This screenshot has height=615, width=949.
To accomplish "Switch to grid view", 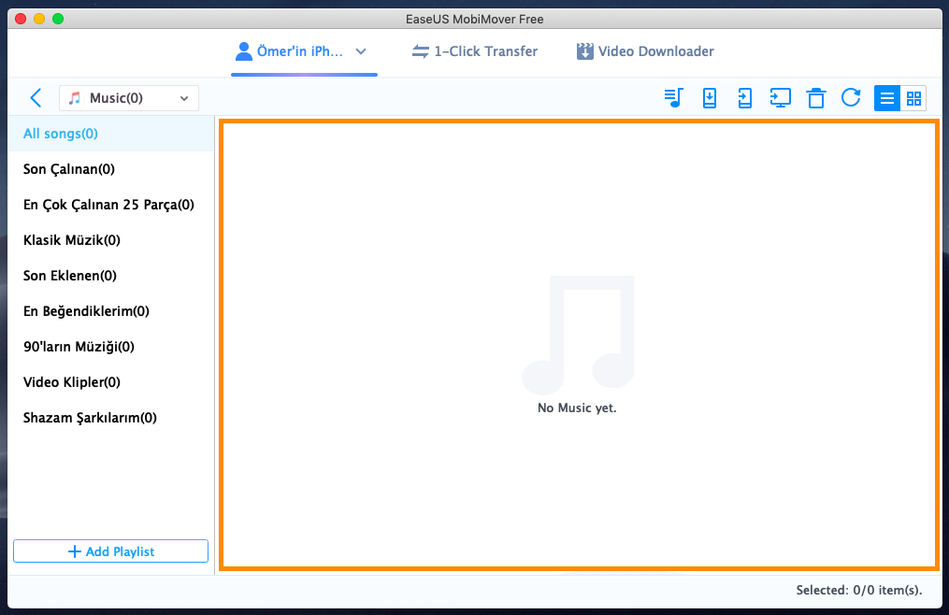I will [x=913, y=98].
